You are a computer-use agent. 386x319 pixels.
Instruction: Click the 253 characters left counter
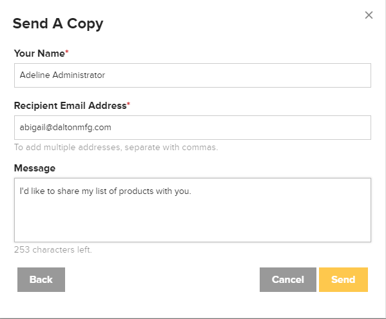tap(53, 249)
